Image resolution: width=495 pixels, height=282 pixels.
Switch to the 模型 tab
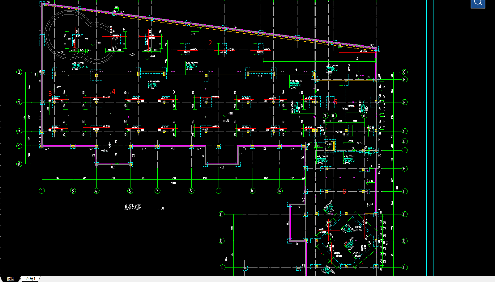(x=11, y=279)
